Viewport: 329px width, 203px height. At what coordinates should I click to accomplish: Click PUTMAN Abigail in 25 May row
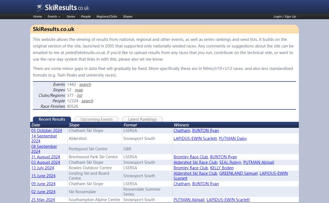[x=189, y=200]
